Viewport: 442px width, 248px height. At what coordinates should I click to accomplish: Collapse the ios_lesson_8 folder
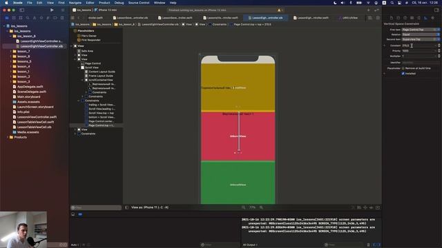click(x=11, y=36)
